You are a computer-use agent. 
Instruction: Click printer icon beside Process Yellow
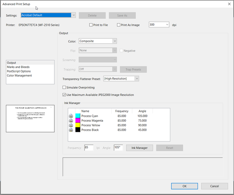pos(71,125)
